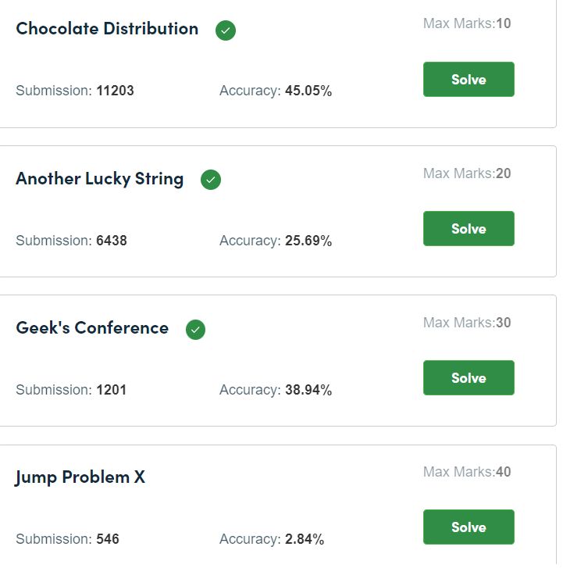Open the Another Lucky String title link

[100, 180]
